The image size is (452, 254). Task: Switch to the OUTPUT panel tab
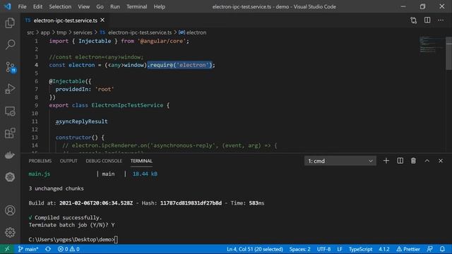[x=69, y=161]
